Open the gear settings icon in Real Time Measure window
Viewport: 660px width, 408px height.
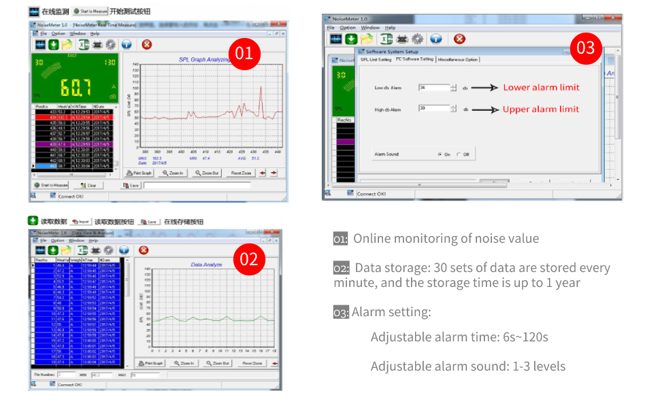click(x=111, y=45)
